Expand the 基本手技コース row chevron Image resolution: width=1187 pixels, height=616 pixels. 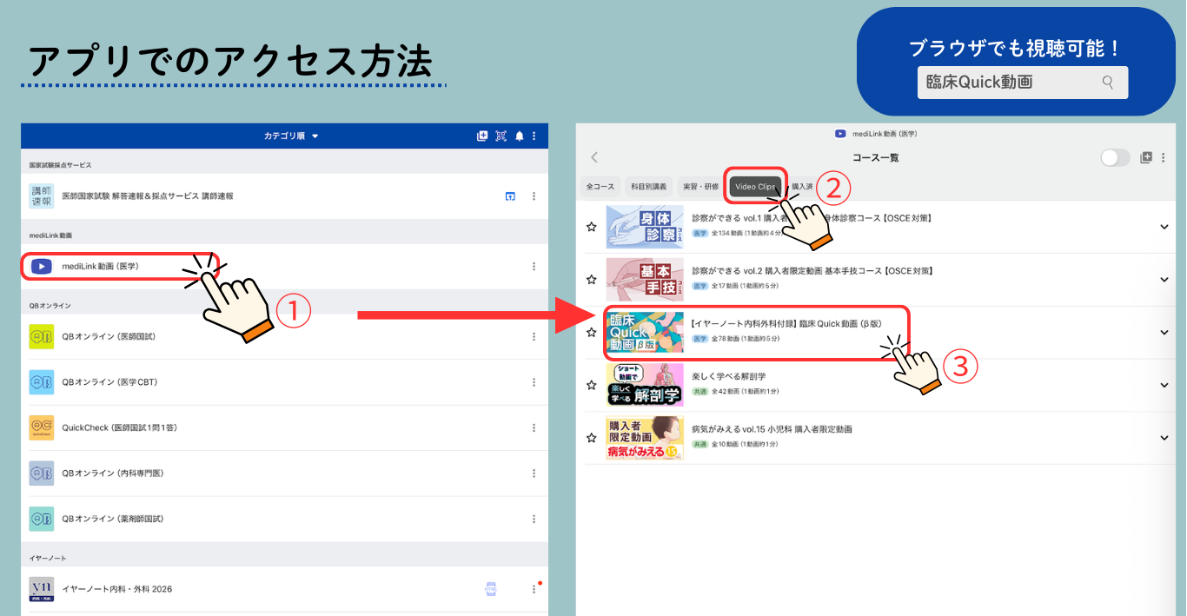(x=1164, y=280)
